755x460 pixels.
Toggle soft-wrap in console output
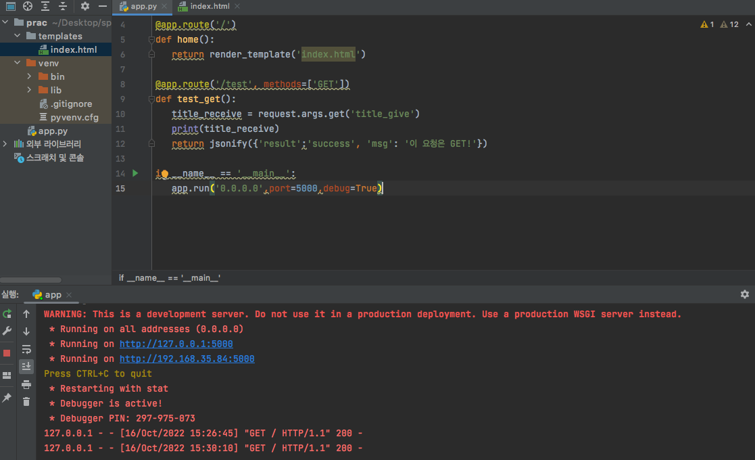[26, 349]
